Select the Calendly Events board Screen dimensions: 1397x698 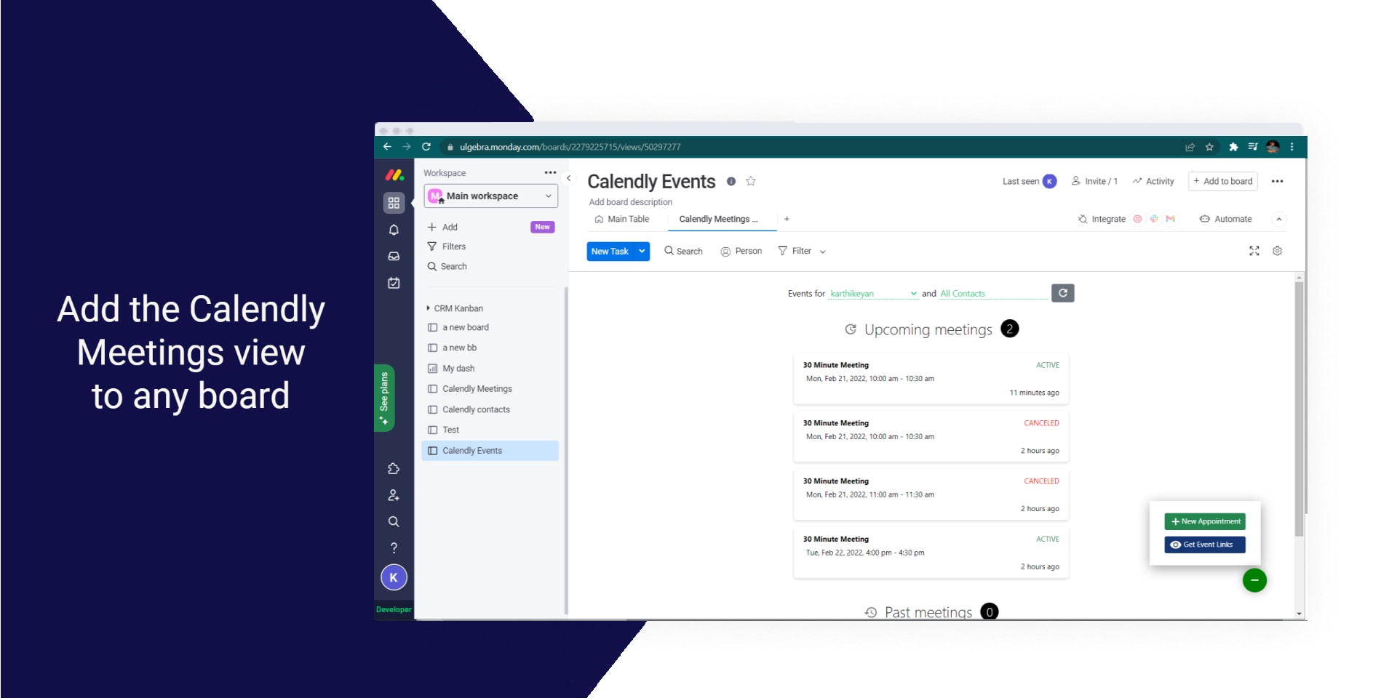490,451
